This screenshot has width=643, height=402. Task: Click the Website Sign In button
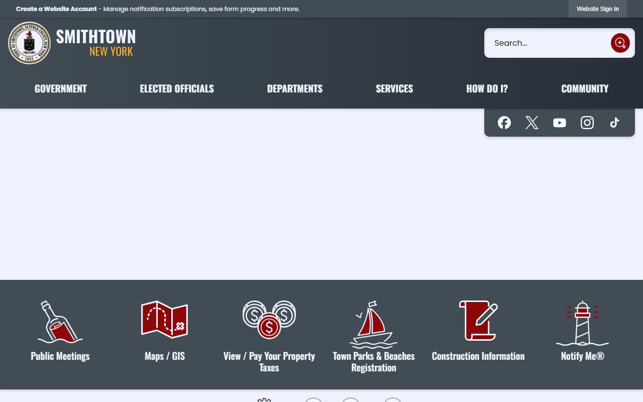click(x=597, y=9)
